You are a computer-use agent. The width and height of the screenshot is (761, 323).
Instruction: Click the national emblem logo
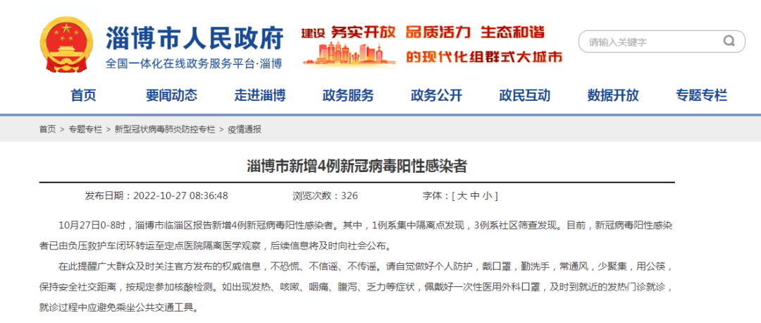pos(66,44)
